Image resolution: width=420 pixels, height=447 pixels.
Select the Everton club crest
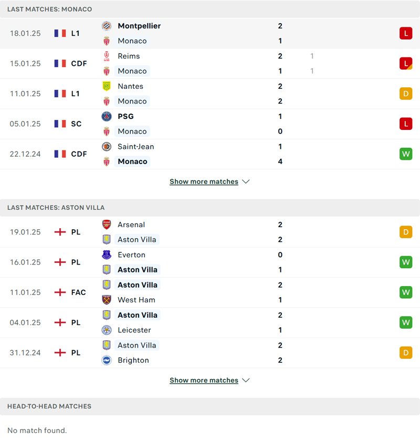point(107,255)
